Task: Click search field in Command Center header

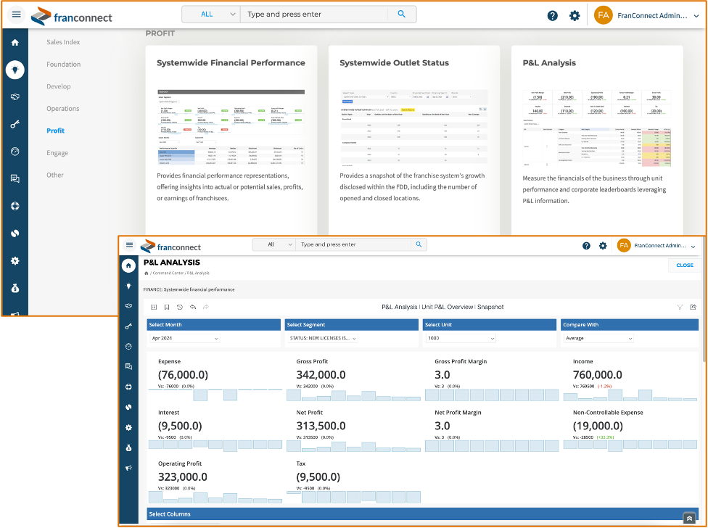Action: tap(314, 14)
